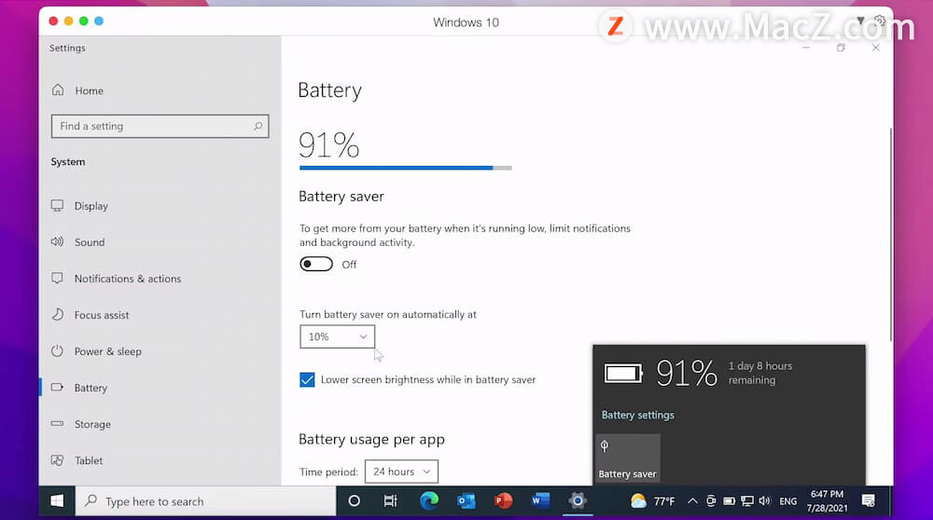Image resolution: width=933 pixels, height=520 pixels.
Task: Click the magnifier icon in Find a setting
Action: 258,126
